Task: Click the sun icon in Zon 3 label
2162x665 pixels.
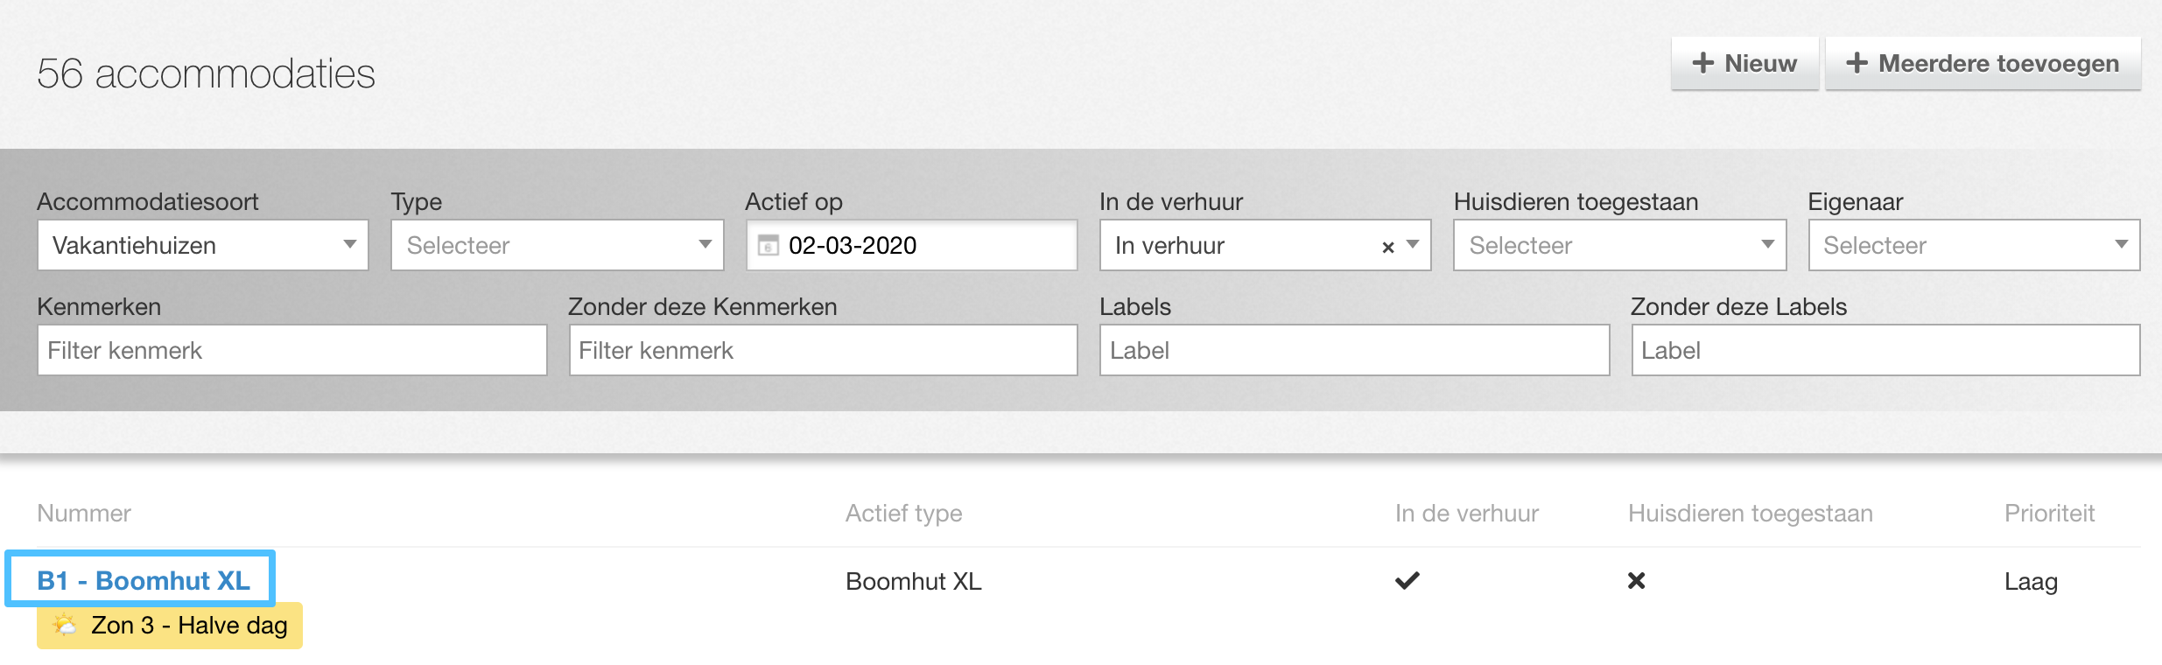Action: click(65, 625)
